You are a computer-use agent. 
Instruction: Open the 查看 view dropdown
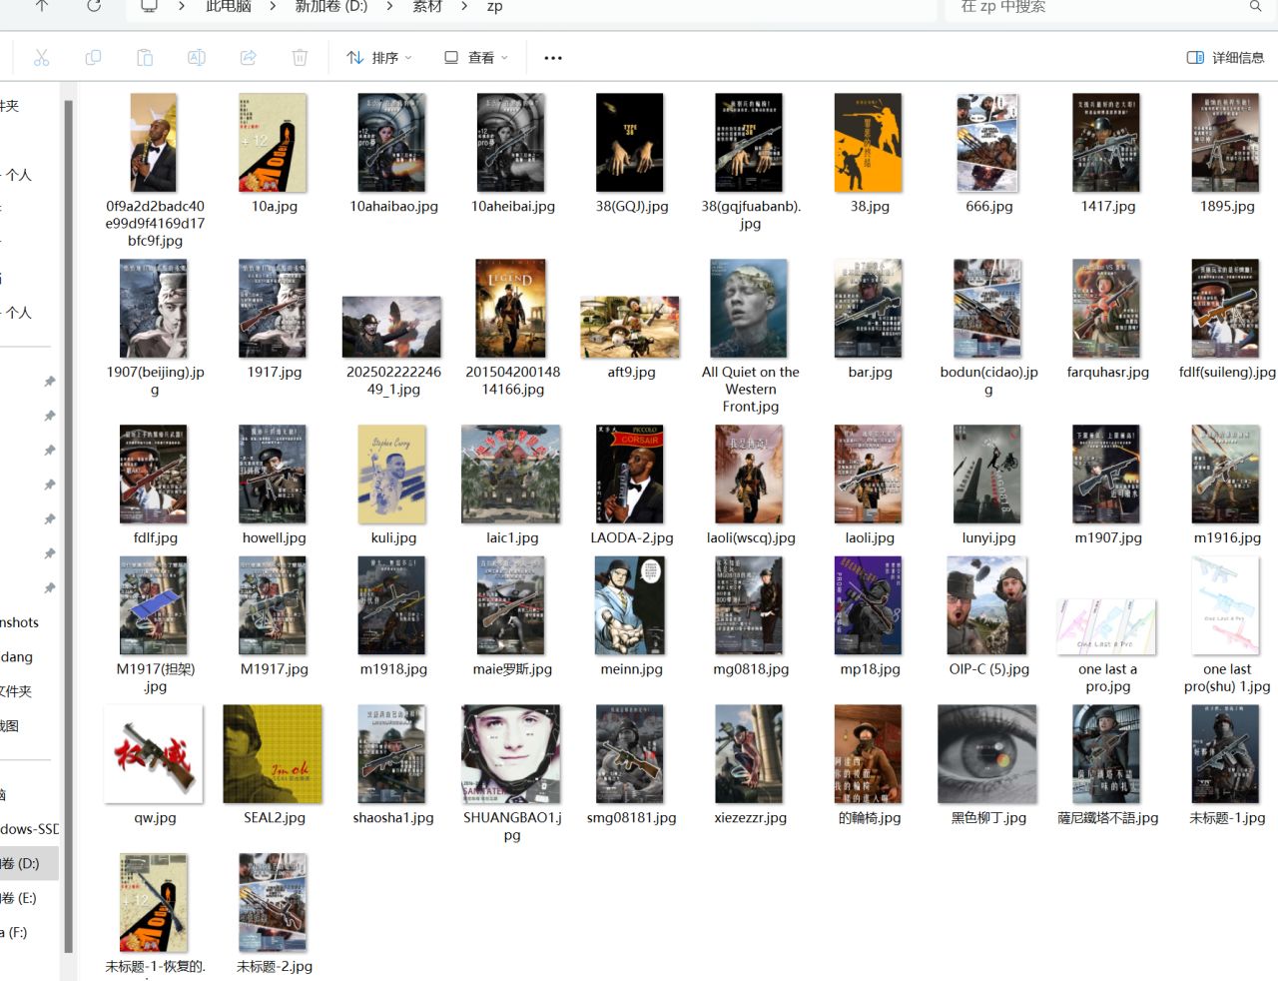point(476,58)
